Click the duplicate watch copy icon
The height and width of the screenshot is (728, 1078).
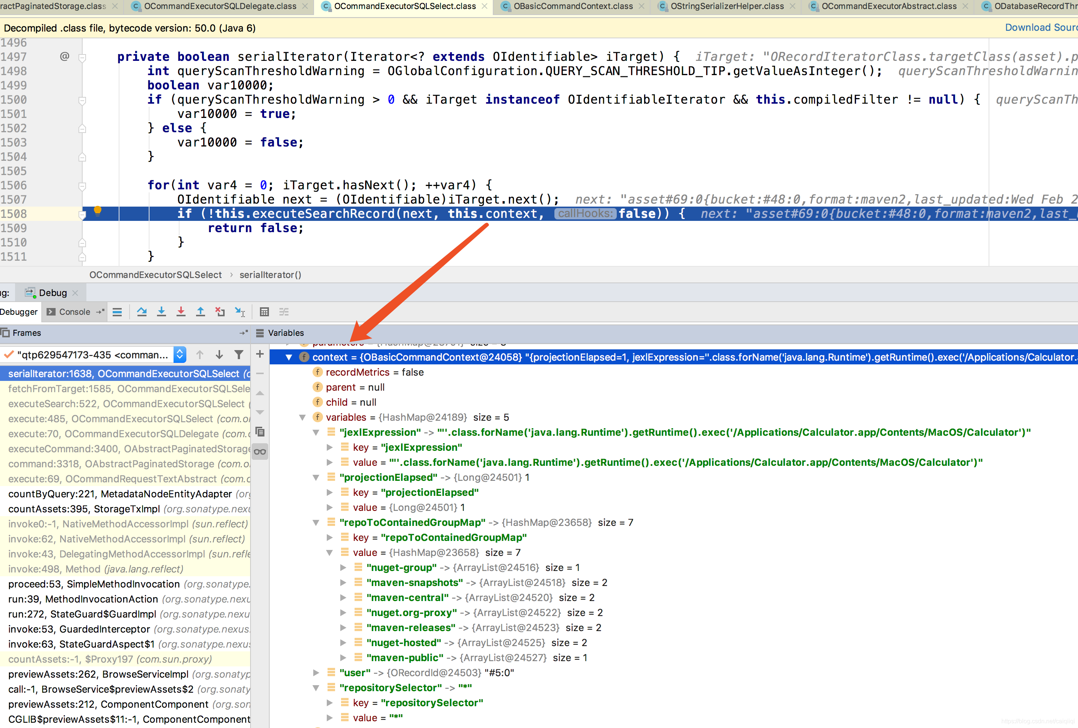point(260,432)
